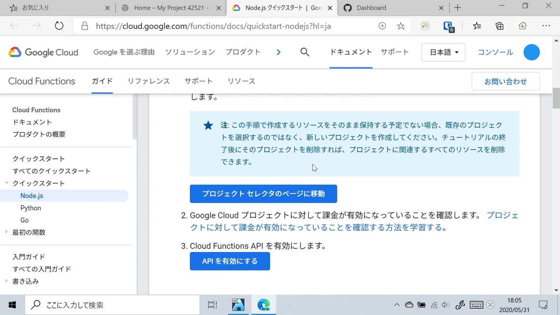560x315 pixels.
Task: Collapse the クイックスタート tree section
Action: point(7,183)
